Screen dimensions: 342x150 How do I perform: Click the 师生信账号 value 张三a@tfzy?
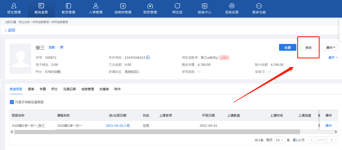click(209, 58)
